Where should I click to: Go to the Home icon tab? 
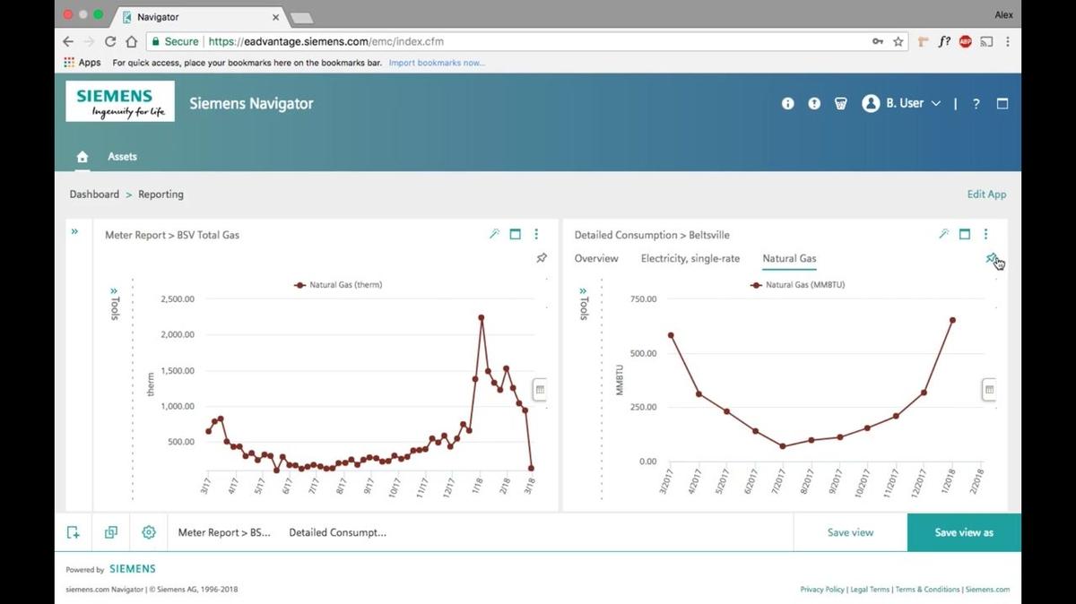pos(82,157)
